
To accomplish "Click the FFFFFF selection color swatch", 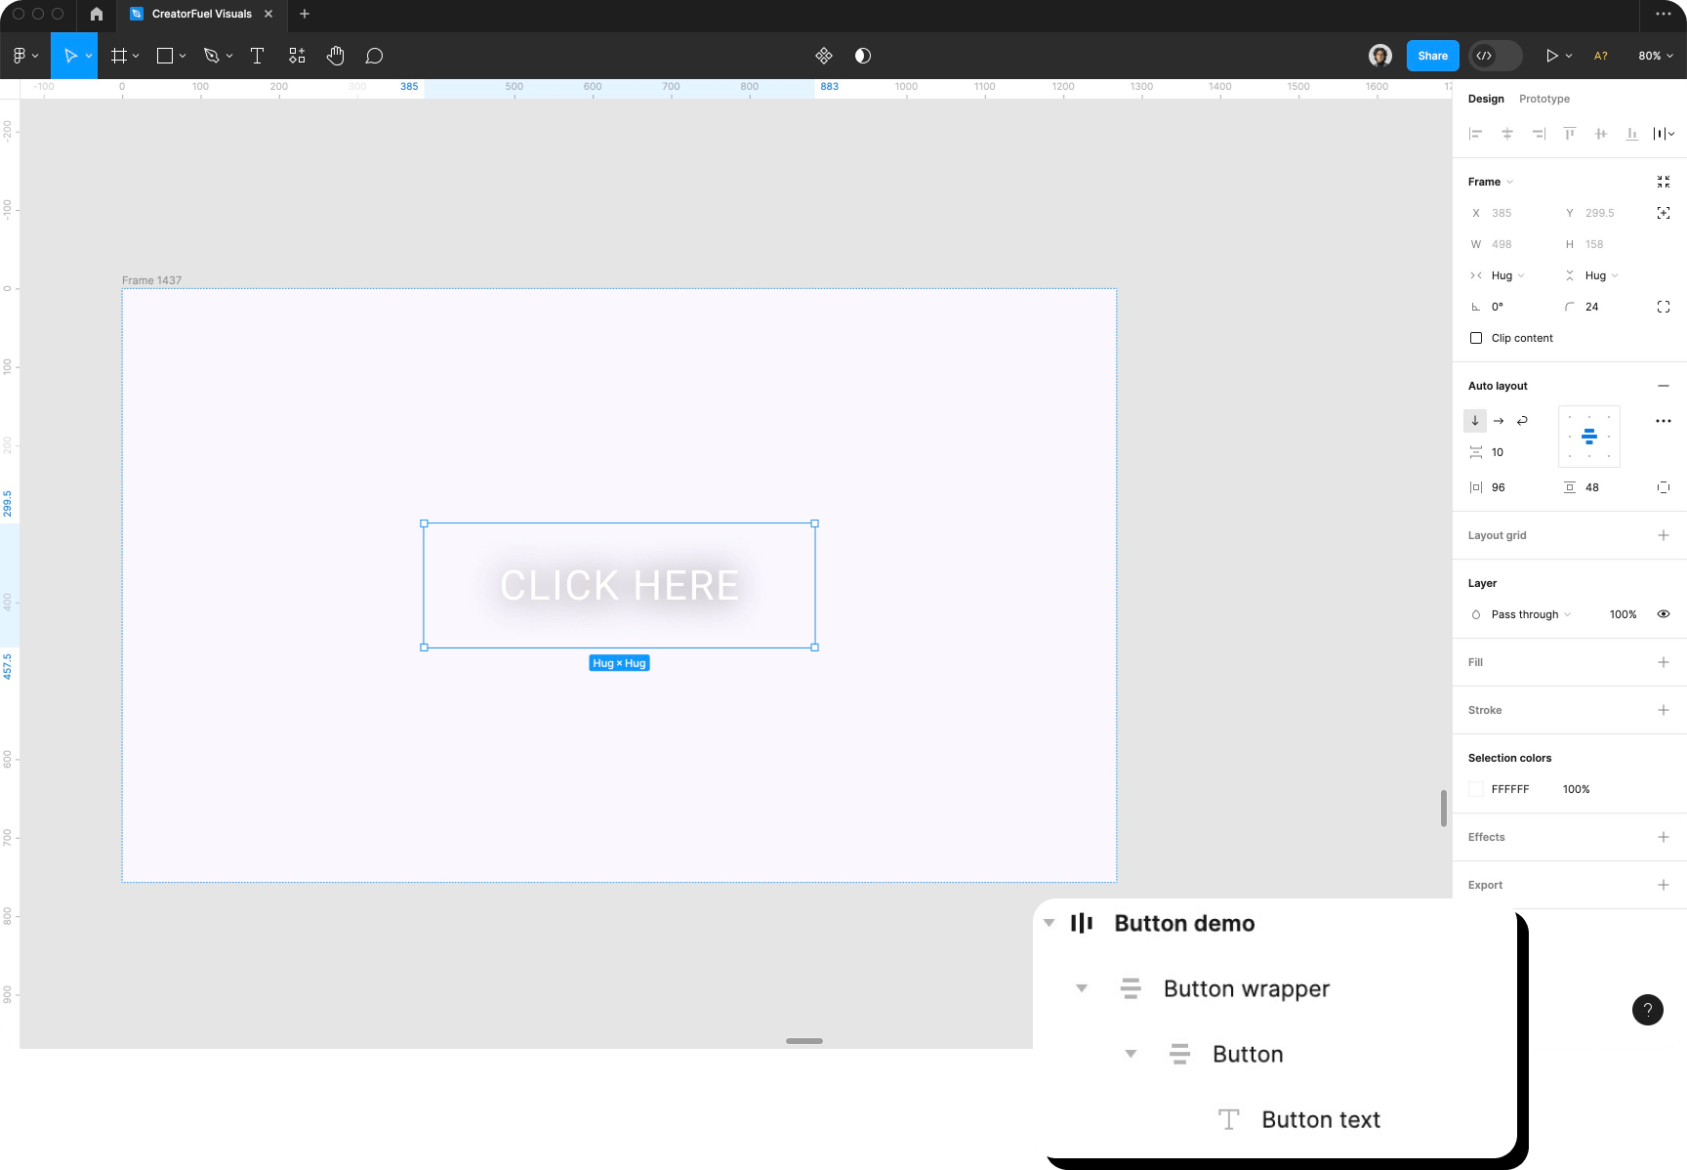I will pyautogui.click(x=1476, y=789).
